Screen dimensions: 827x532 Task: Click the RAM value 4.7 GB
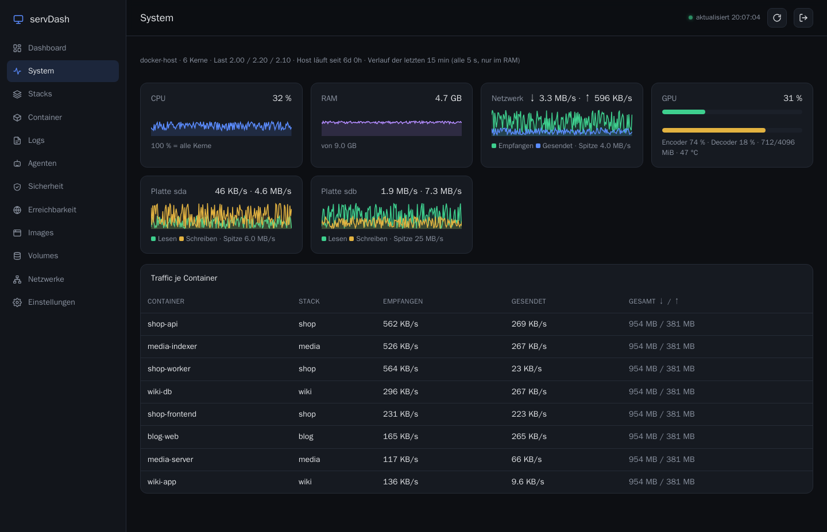tap(449, 98)
